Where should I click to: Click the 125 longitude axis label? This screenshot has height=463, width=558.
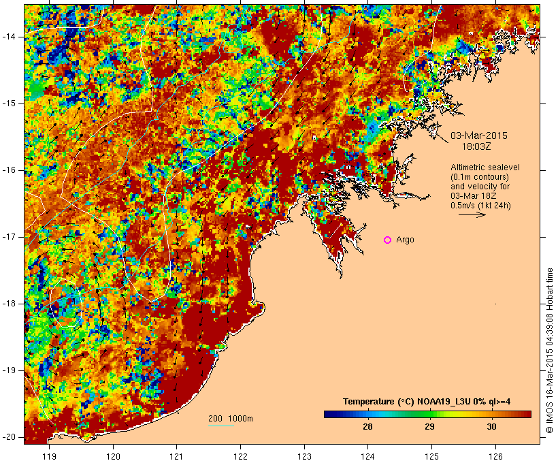tap(431, 457)
